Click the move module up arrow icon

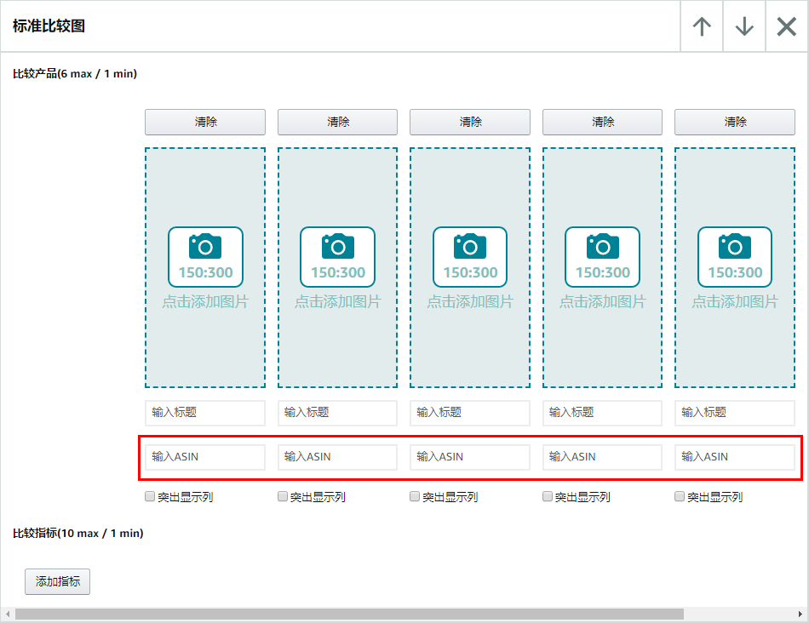coord(702,26)
